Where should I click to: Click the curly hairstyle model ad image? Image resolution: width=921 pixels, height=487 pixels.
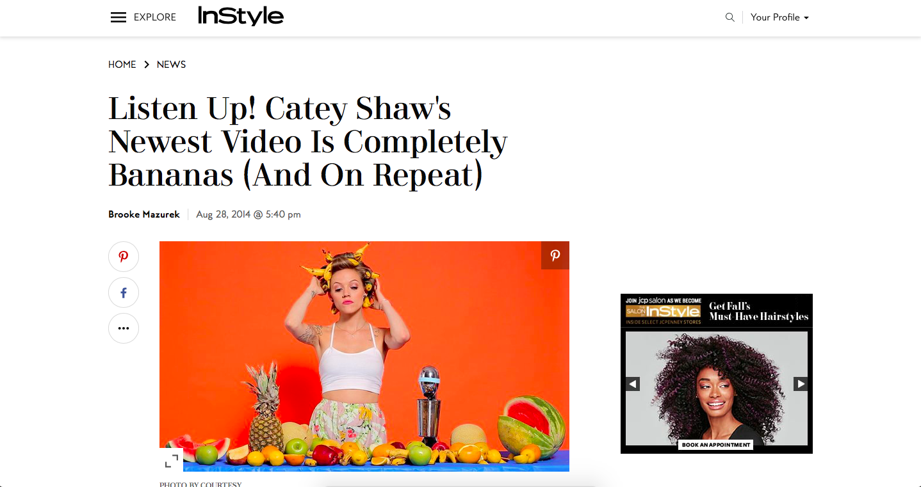[x=717, y=388]
